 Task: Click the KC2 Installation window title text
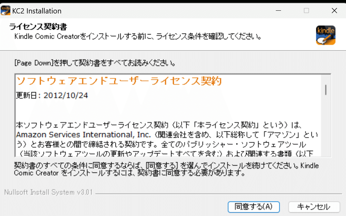[37, 11]
